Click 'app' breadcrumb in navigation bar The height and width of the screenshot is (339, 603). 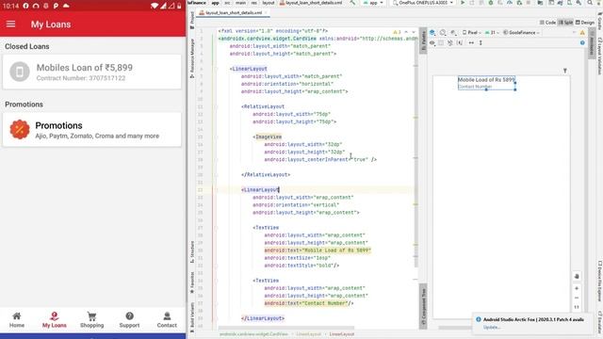point(215,3)
